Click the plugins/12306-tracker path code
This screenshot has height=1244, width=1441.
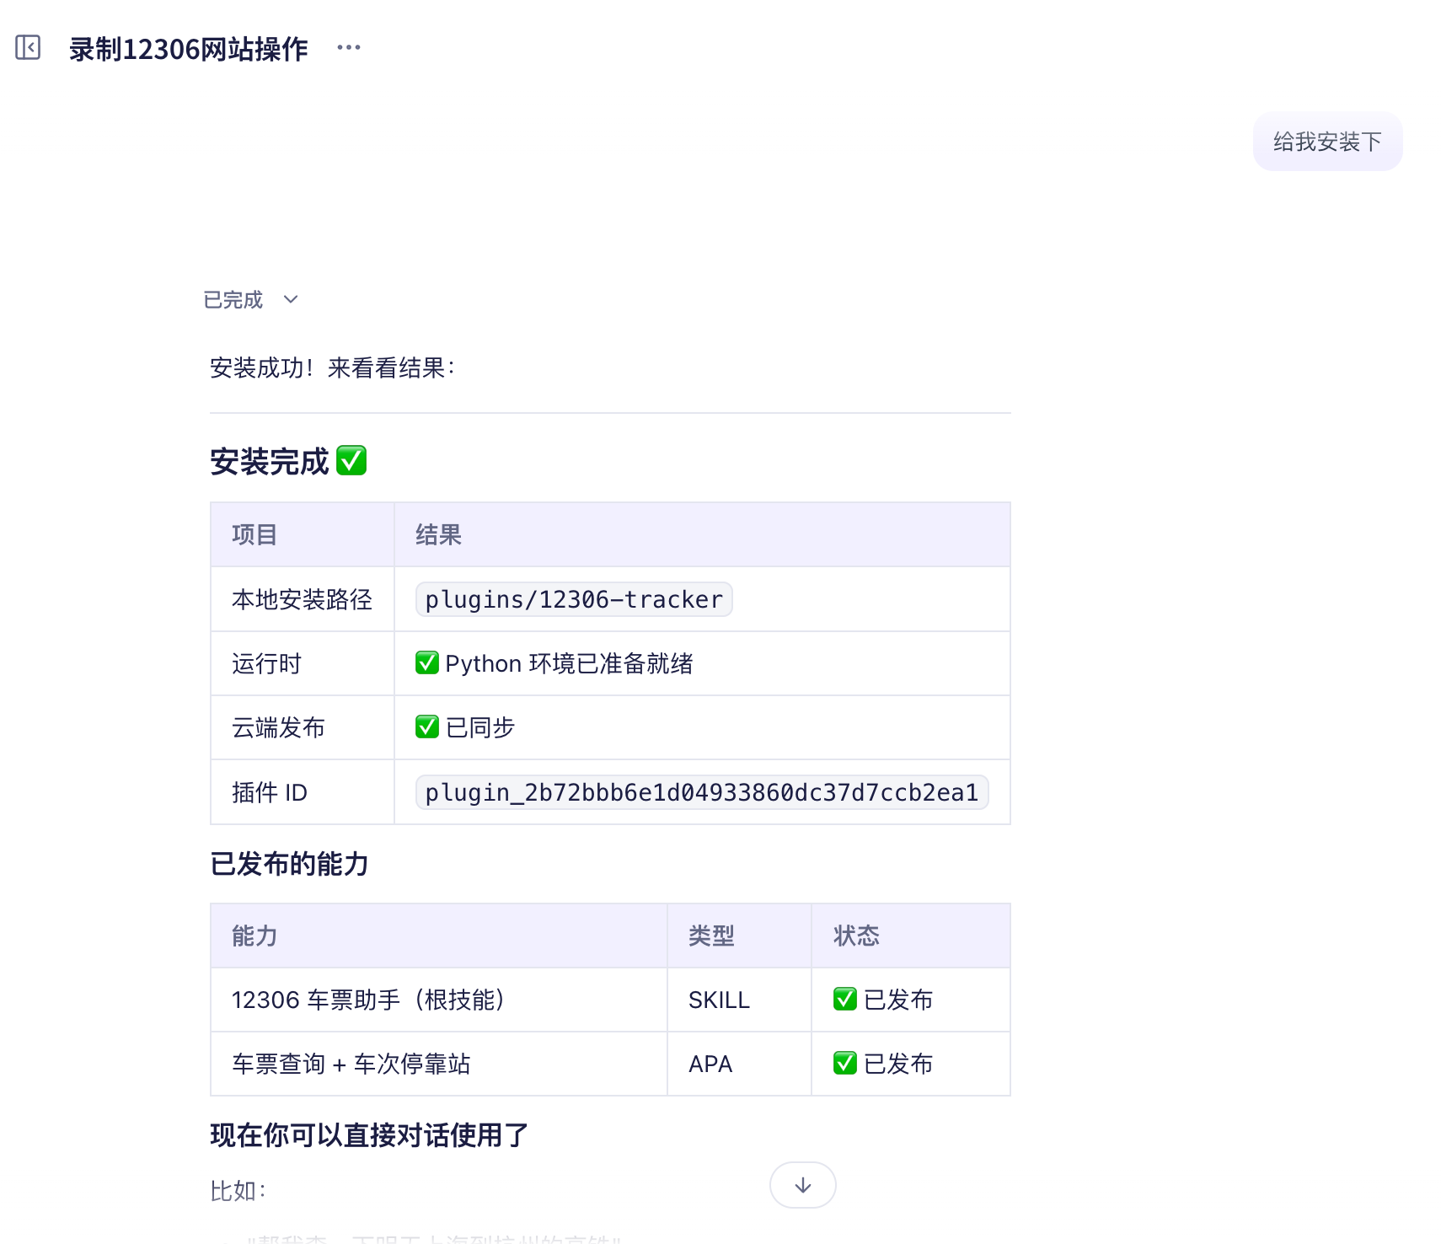(574, 599)
